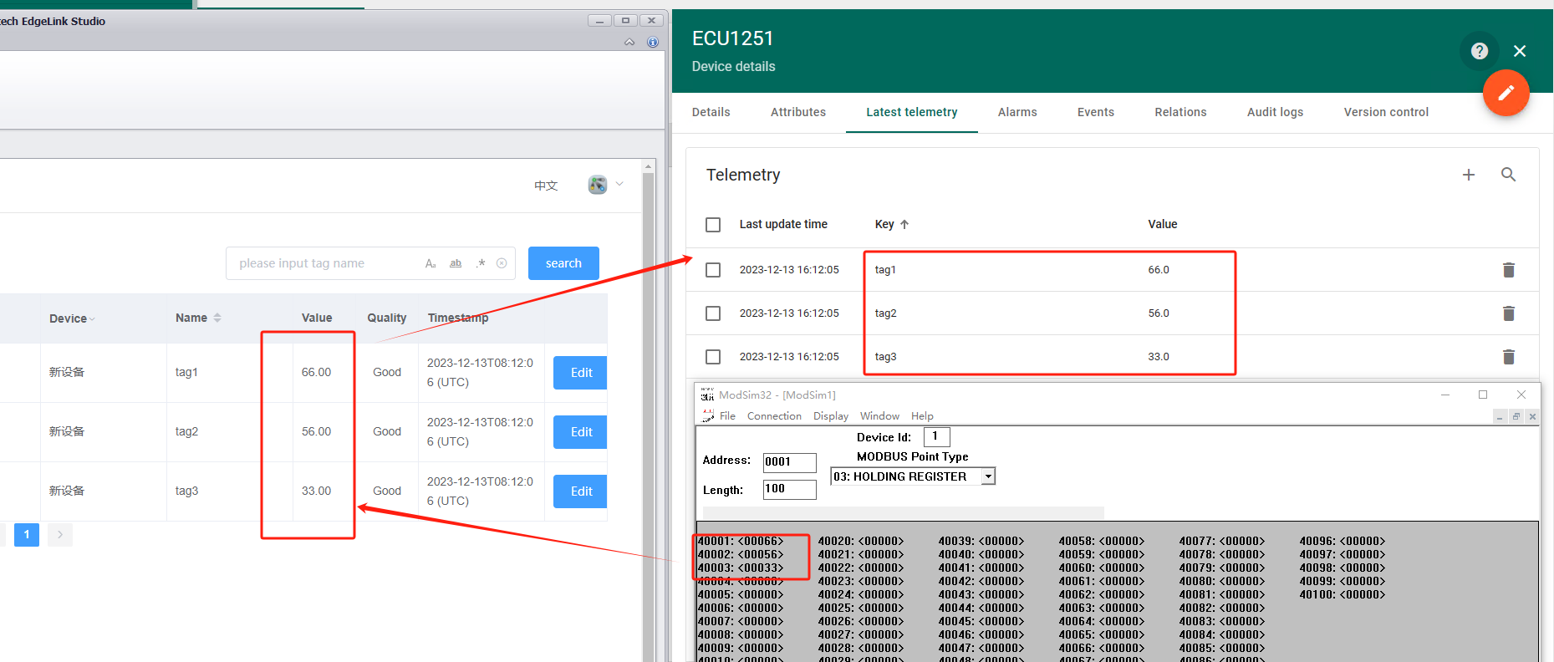Click the telemetry search magnifier icon
This screenshot has height=662, width=1554.
click(1508, 175)
